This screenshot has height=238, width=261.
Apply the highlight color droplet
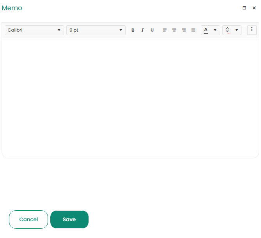pyautogui.click(x=227, y=30)
